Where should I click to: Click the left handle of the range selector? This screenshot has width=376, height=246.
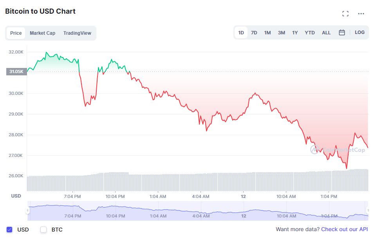pyautogui.click(x=27, y=211)
